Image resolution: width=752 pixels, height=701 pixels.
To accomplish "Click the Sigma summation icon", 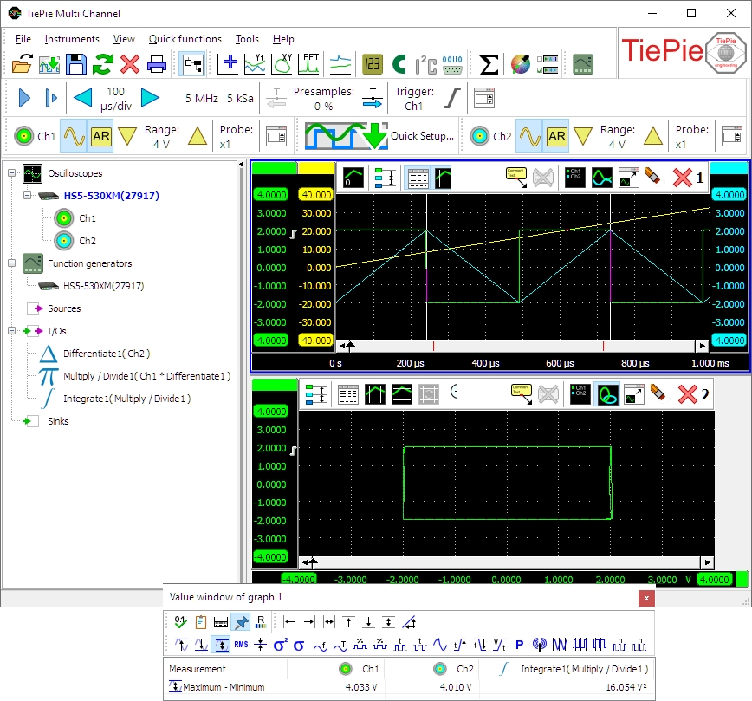I will pyautogui.click(x=489, y=63).
